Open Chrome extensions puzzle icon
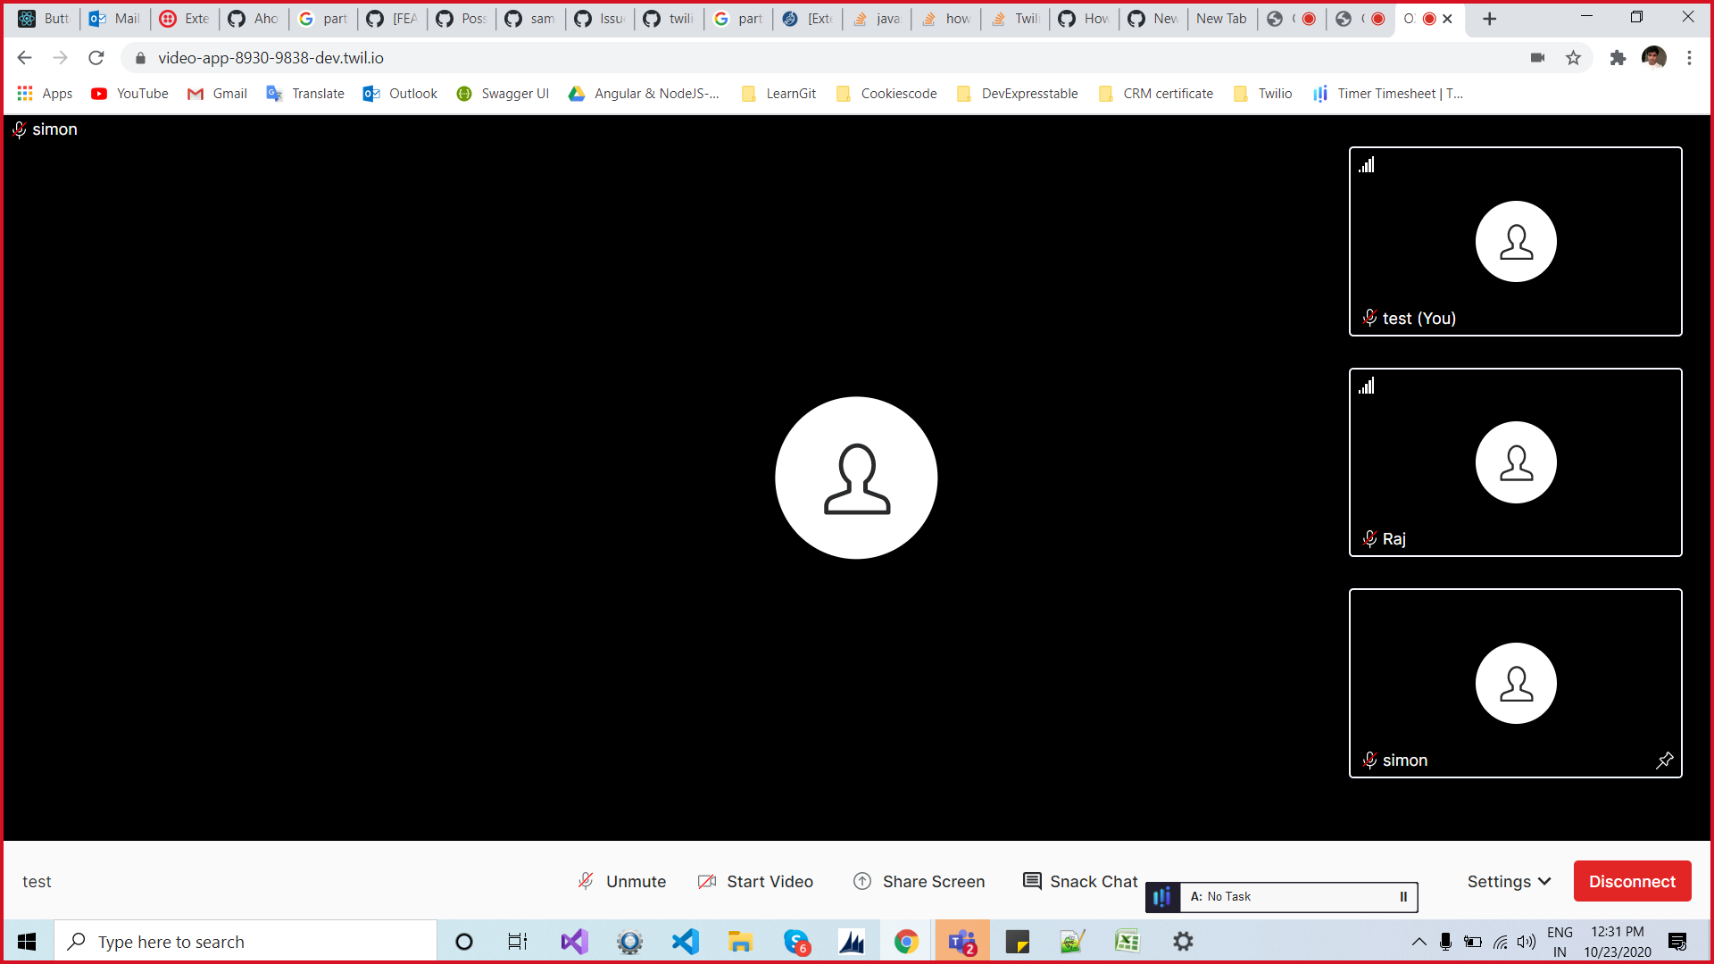1714x964 pixels. tap(1618, 57)
